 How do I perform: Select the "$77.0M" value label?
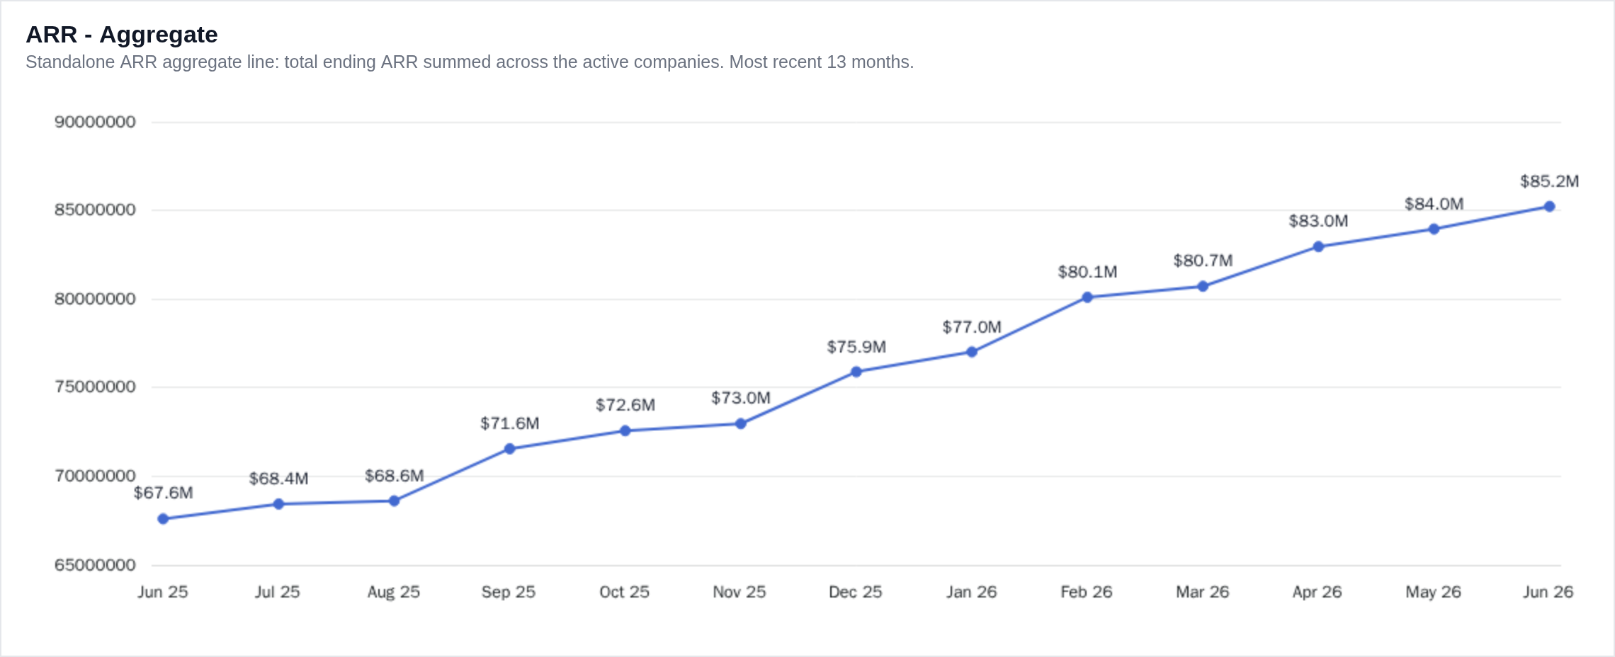pyautogui.click(x=972, y=327)
